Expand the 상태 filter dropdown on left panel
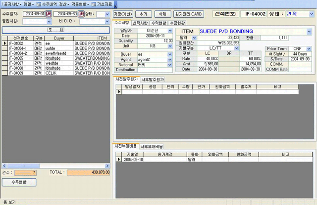Screen dimensions: 317x205 point(107,14)
